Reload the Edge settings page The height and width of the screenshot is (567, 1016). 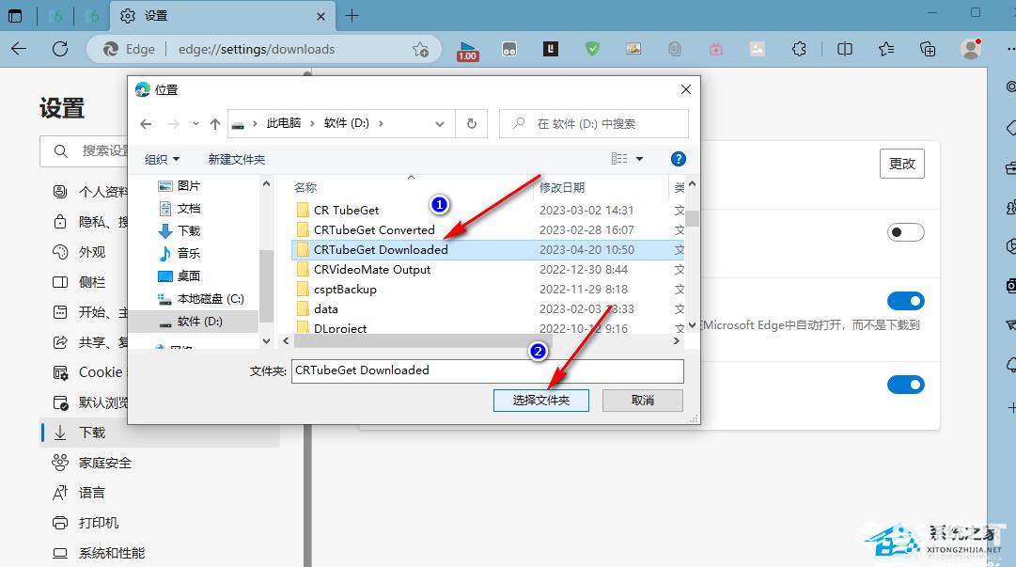60,49
